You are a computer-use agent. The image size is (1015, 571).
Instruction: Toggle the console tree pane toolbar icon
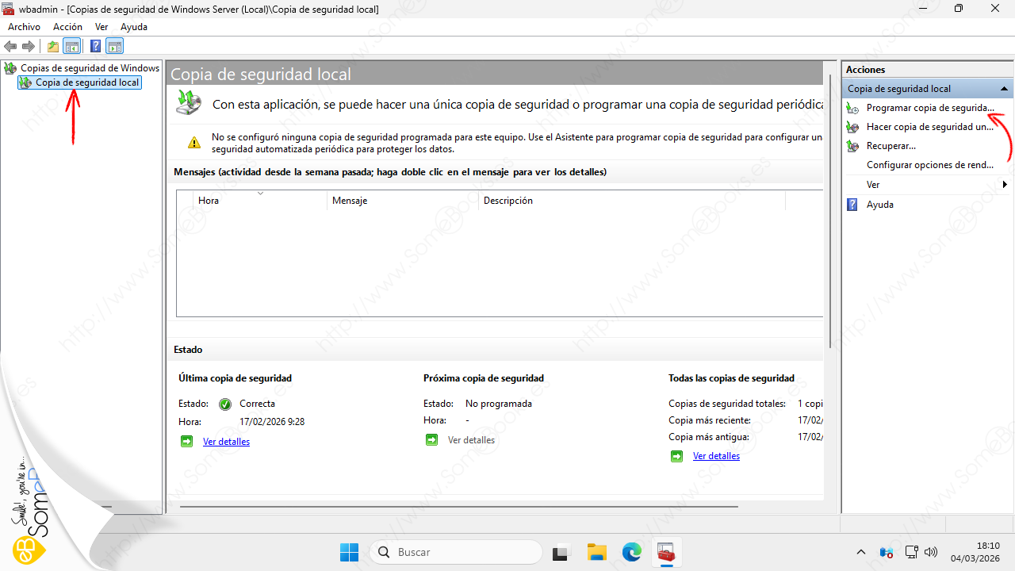click(x=72, y=46)
